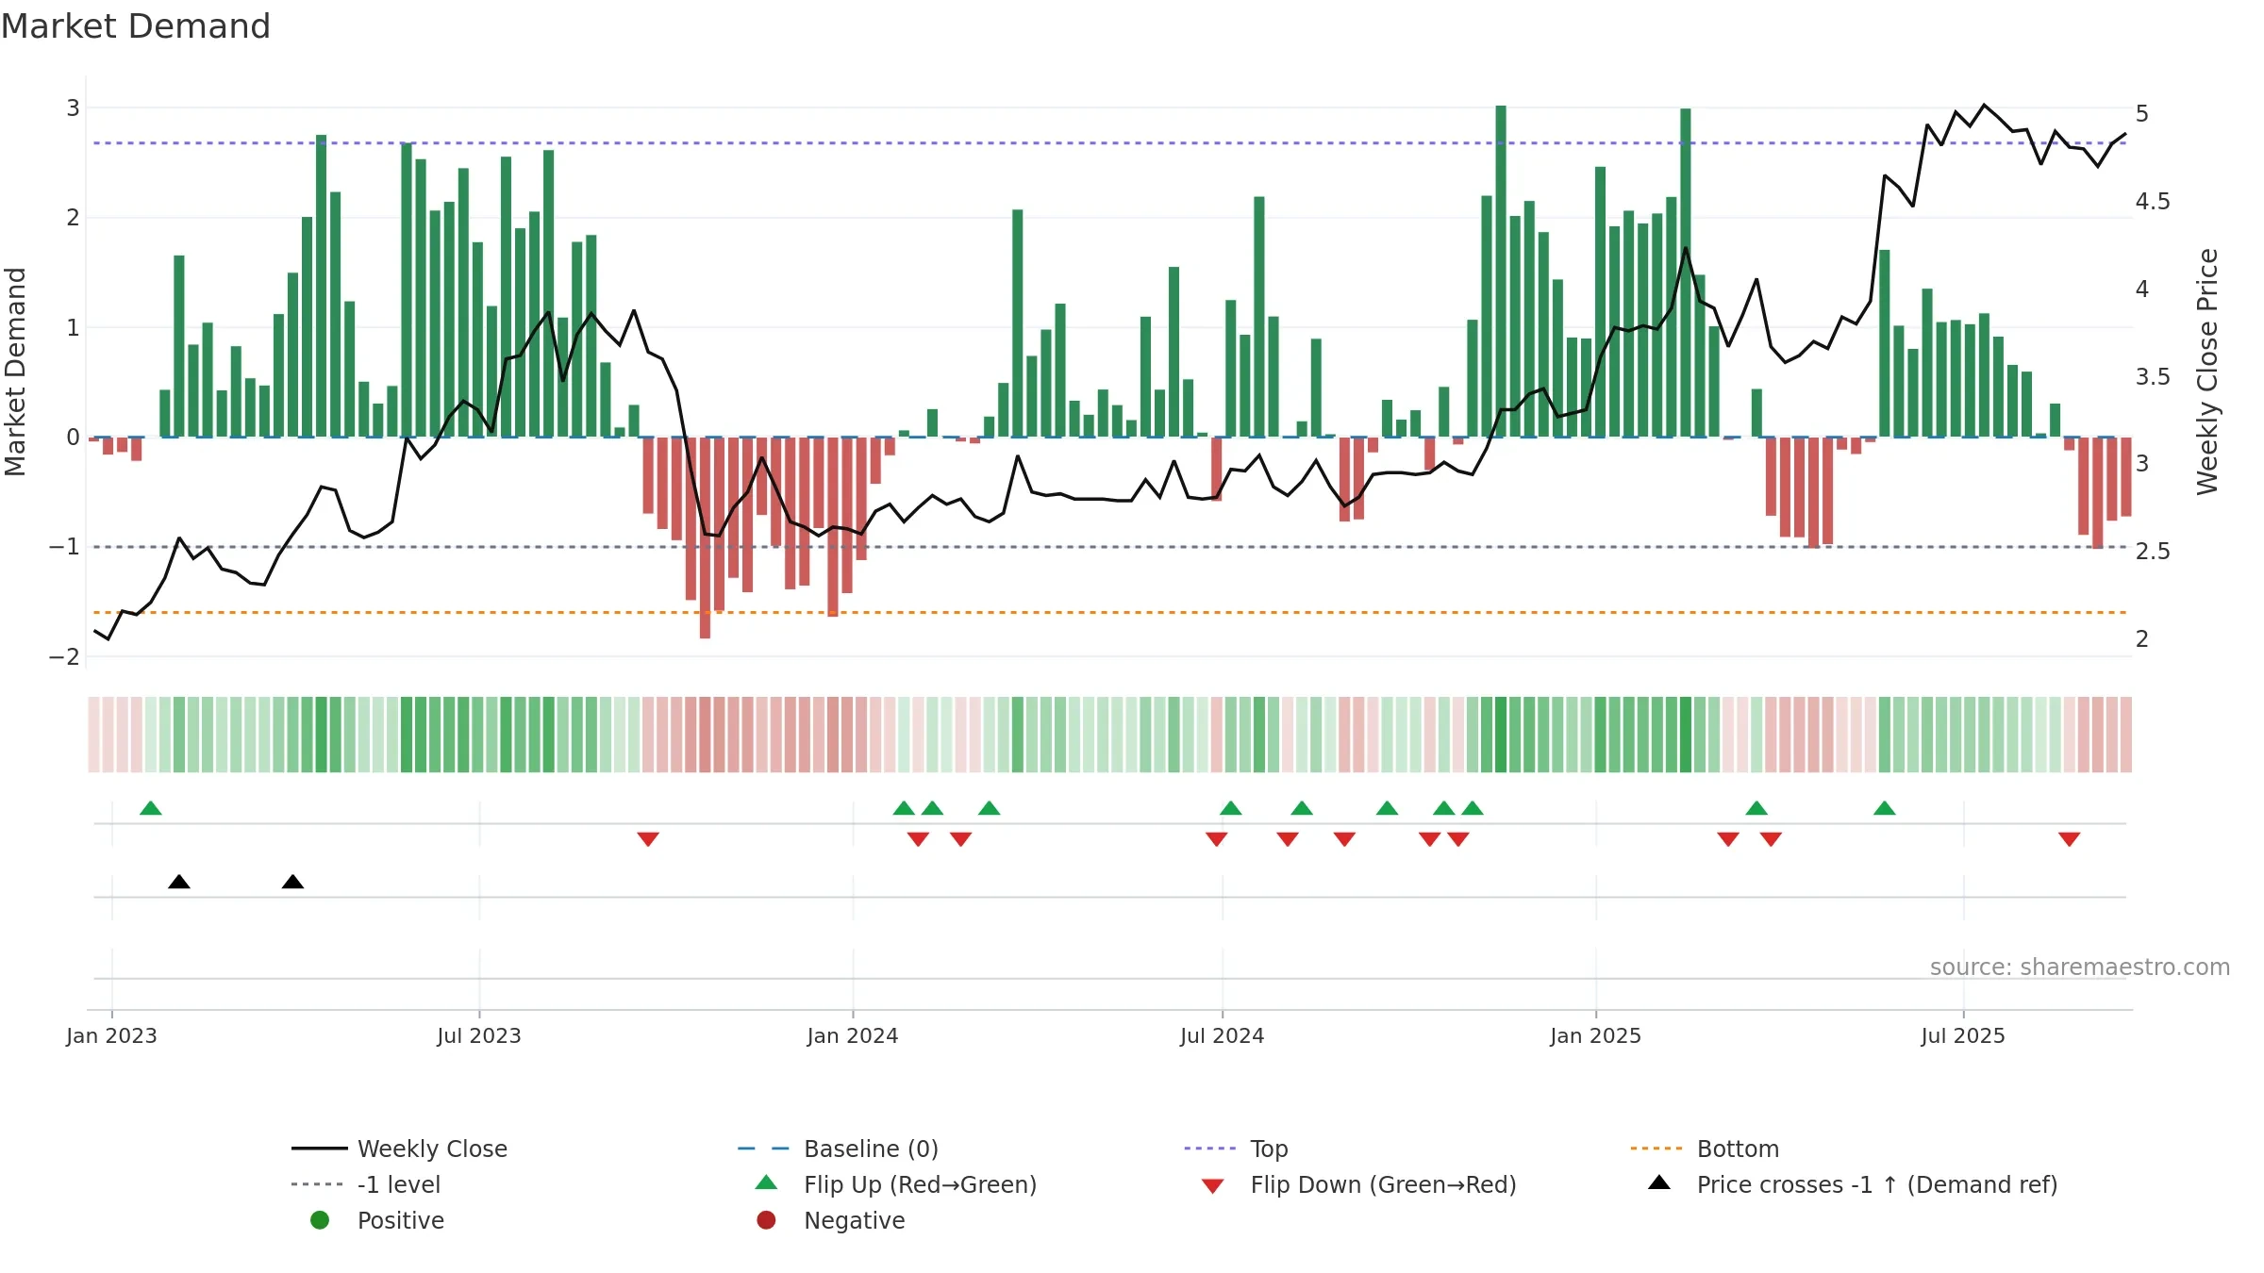The width and height of the screenshot is (2264, 1273).
Task: Toggle the -1 level legend entry
Action: tap(366, 1184)
